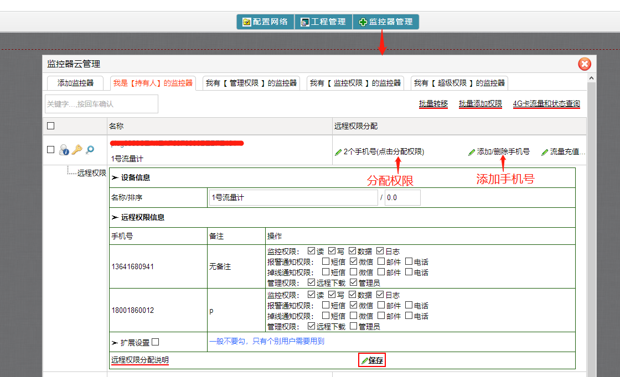Open 配置网络 from the top toolbar

[265, 22]
